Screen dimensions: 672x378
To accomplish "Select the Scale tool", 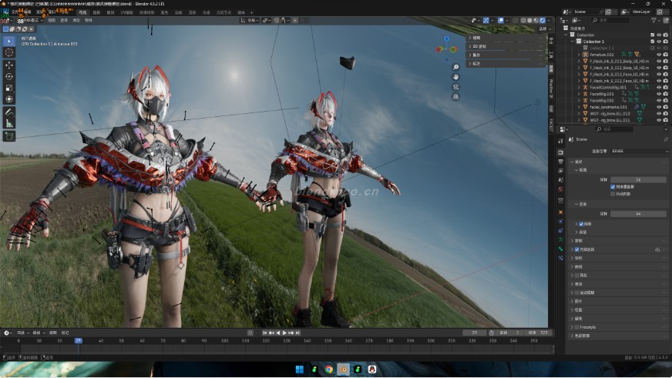I will pos(9,88).
